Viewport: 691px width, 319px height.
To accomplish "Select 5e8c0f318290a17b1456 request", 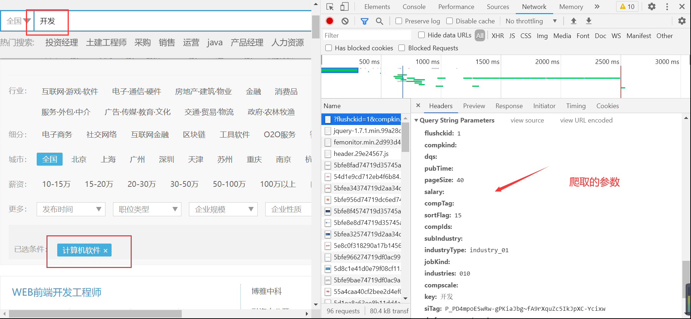I will (361, 246).
